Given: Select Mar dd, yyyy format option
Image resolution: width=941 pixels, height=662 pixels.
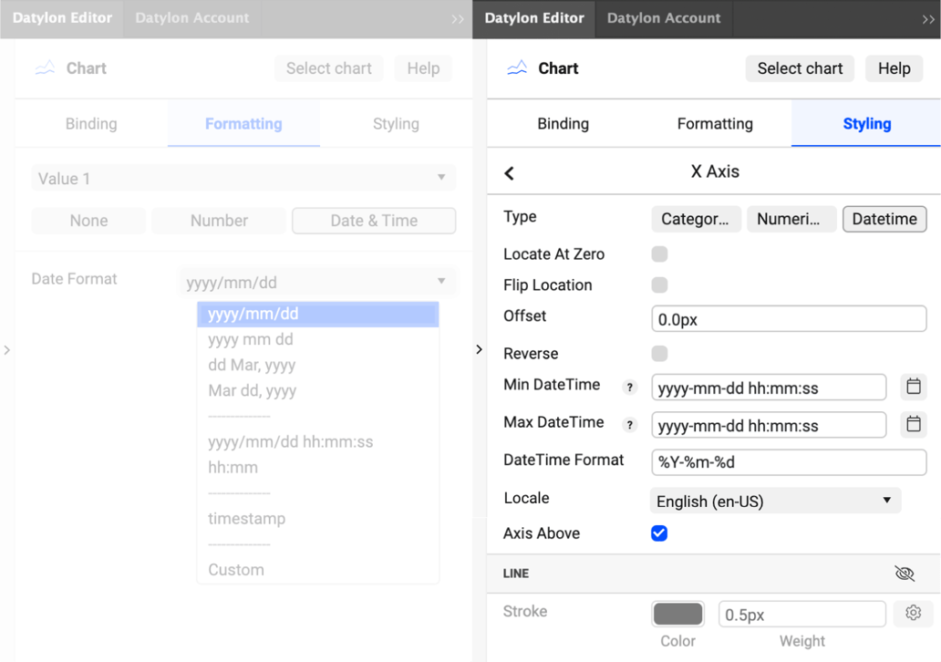Looking at the screenshot, I should click(x=318, y=390).
